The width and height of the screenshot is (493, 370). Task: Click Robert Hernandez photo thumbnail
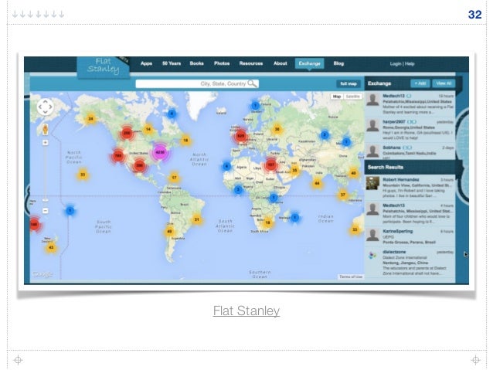pos(372,183)
